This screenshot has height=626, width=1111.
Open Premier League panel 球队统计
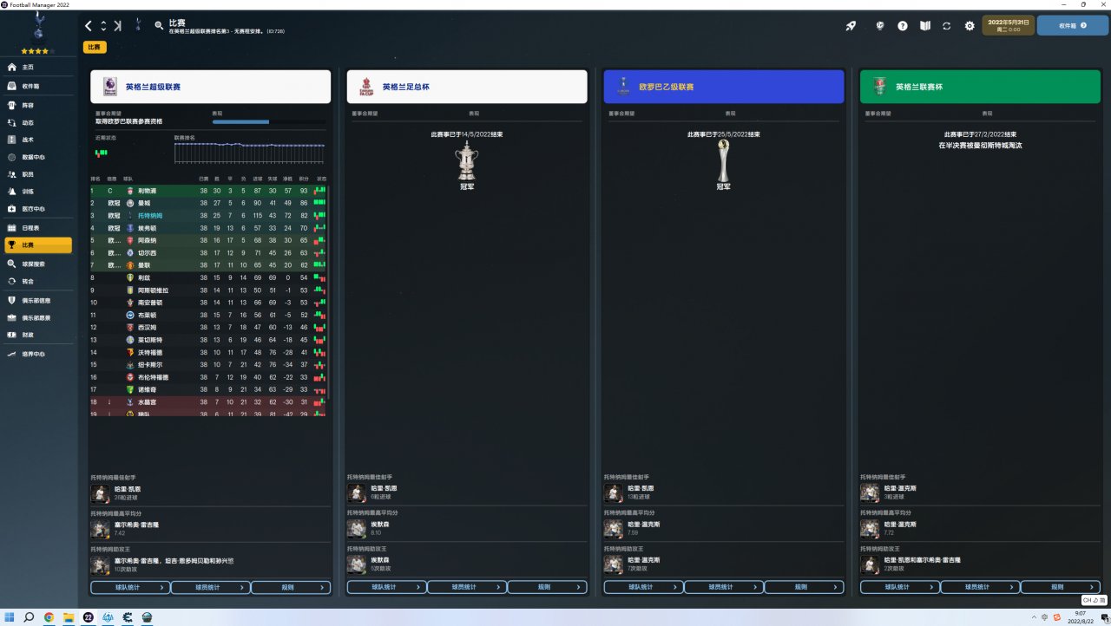[129, 588]
